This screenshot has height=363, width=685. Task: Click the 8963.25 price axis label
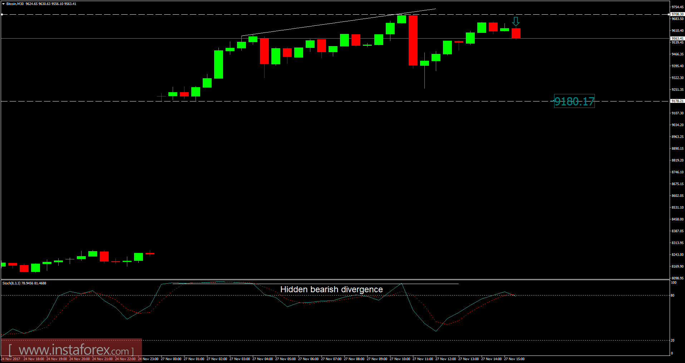coord(677,137)
